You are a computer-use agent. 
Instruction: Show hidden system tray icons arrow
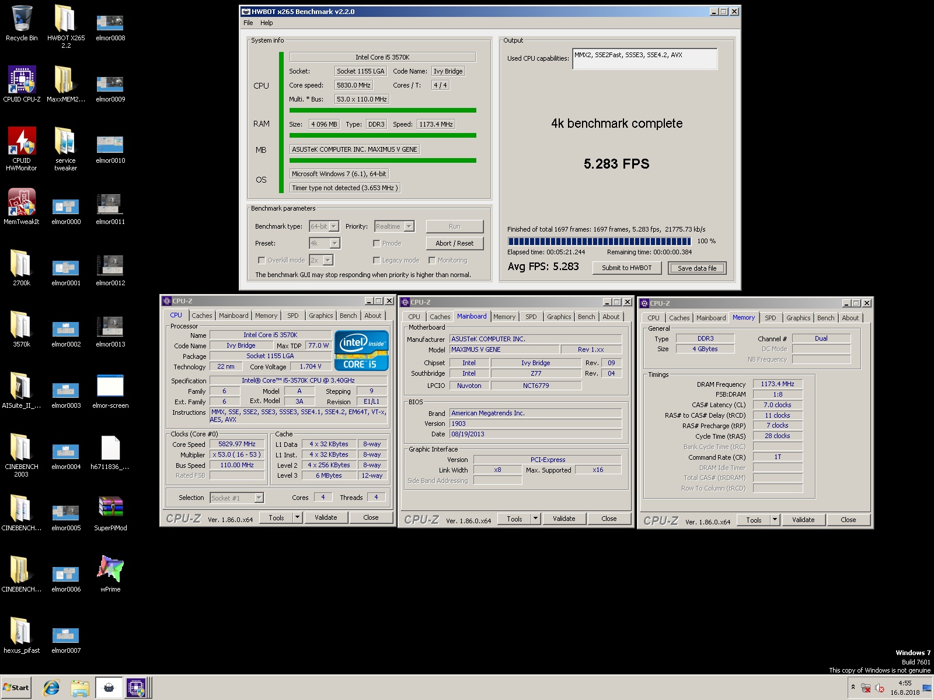(853, 688)
